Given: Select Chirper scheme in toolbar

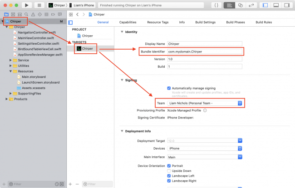Looking at the screenshot, I should [57, 5].
